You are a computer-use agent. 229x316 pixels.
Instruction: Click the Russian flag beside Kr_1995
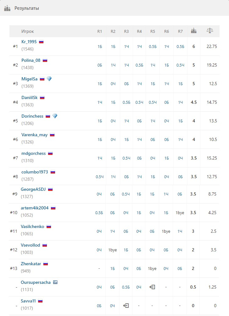tap(41, 42)
